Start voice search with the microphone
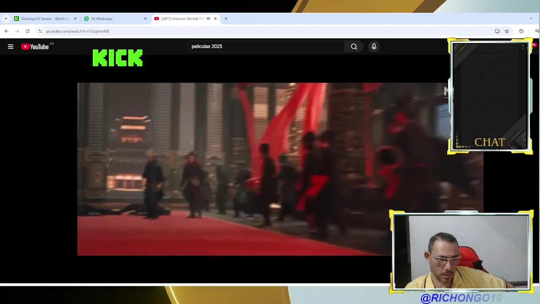 (x=374, y=46)
